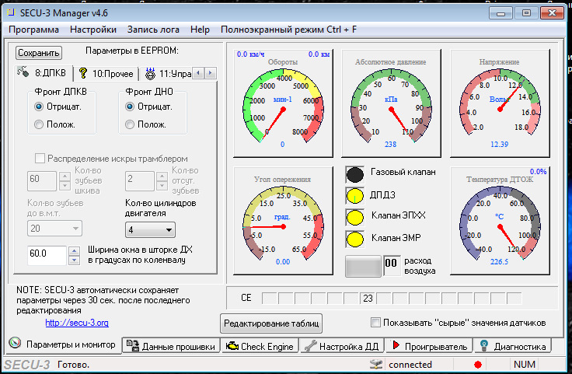Open the http://secu-3.org link
This screenshot has height=374, width=572.
click(x=77, y=323)
